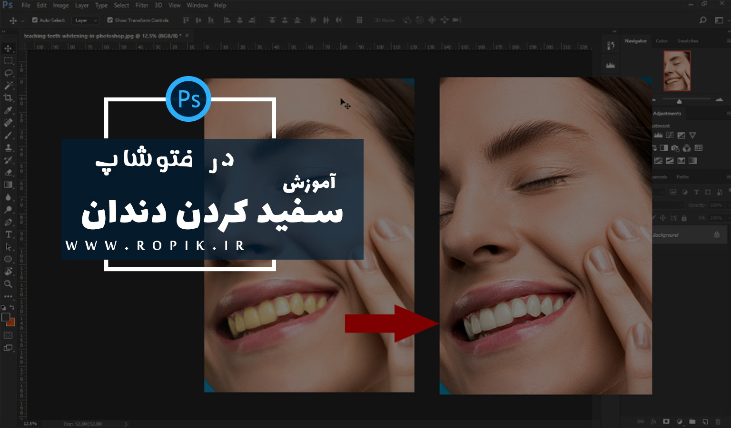This screenshot has height=428, width=731.
Task: Toggle filter for type layers
Action: point(696,192)
